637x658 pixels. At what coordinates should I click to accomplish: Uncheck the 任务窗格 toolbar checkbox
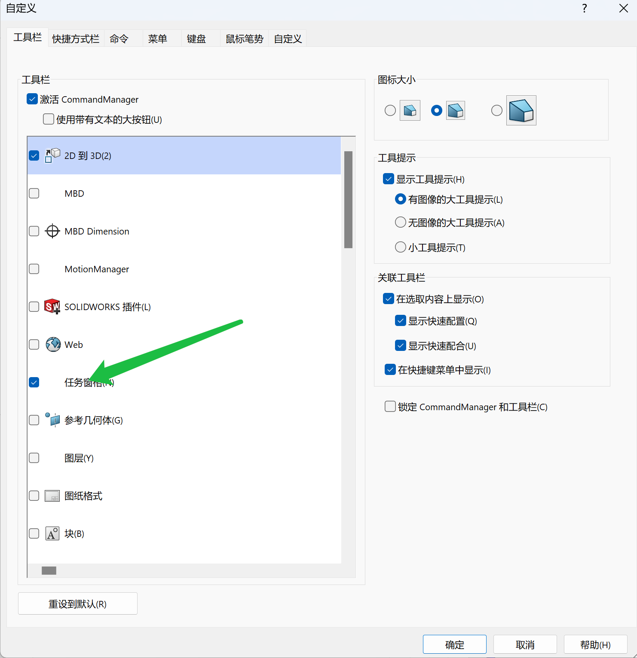pos(34,382)
